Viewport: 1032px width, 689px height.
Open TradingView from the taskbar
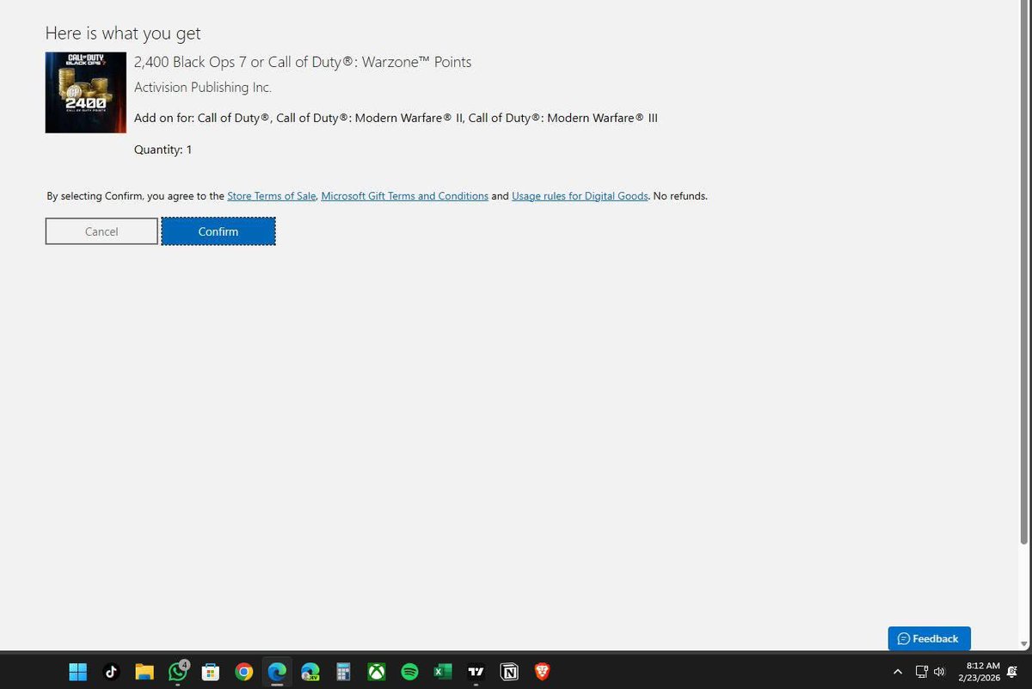coord(476,672)
